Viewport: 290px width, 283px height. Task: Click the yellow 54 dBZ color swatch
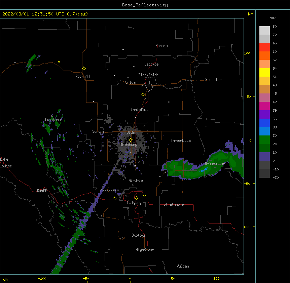point(264,72)
